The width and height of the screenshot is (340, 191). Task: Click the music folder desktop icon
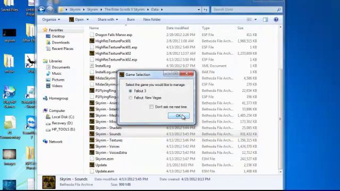[x=9, y=61]
